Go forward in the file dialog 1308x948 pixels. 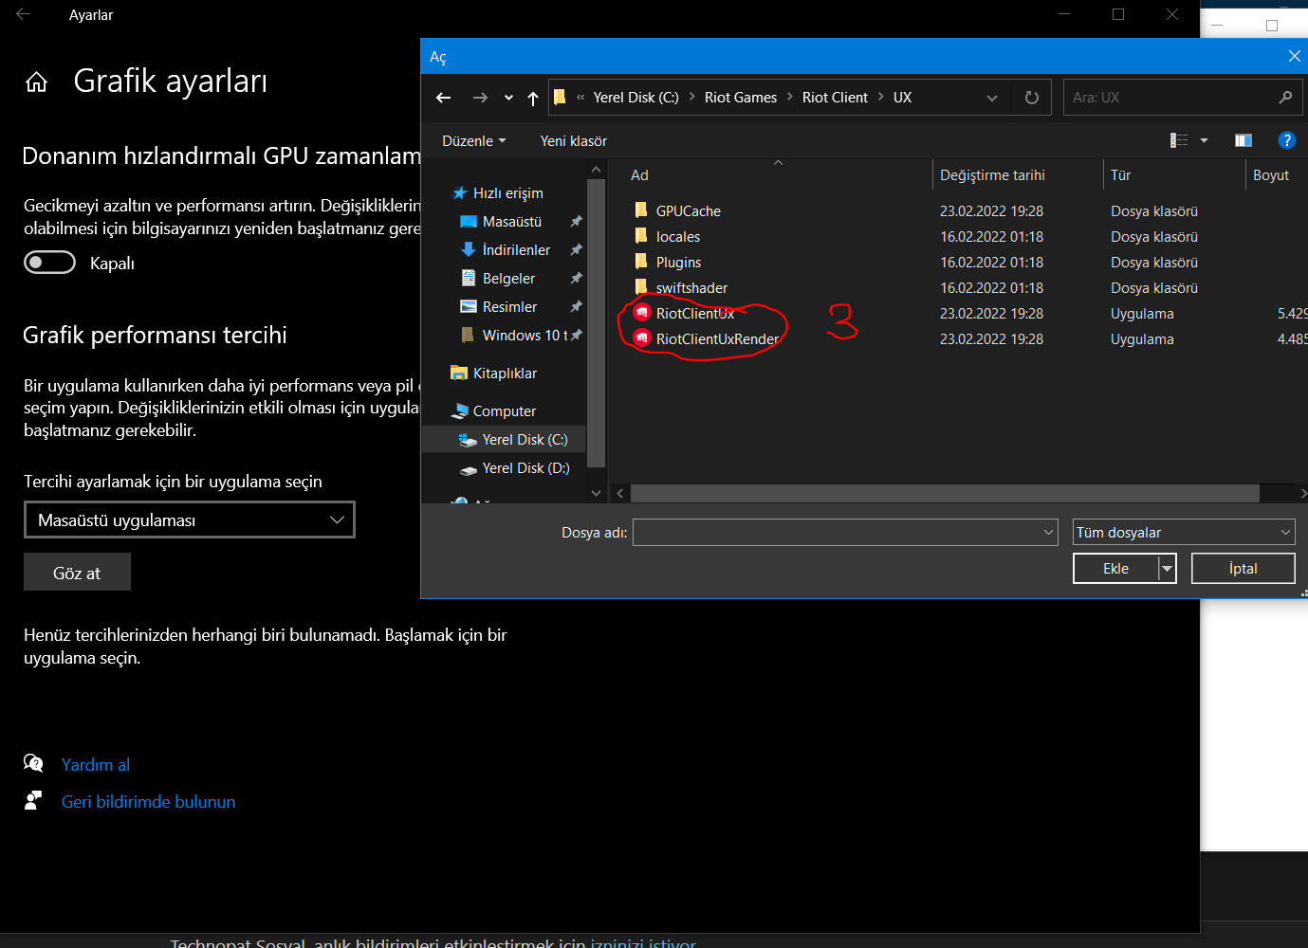click(x=480, y=98)
